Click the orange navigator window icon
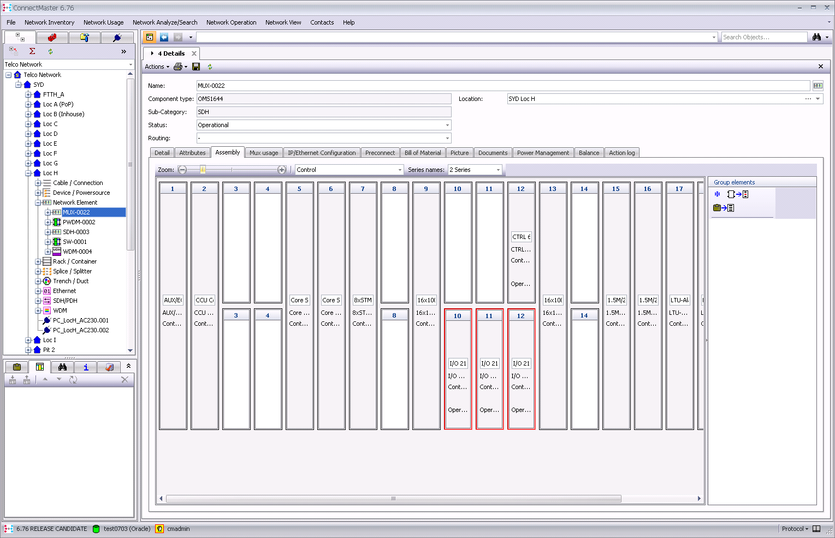835x538 pixels. pyautogui.click(x=150, y=37)
